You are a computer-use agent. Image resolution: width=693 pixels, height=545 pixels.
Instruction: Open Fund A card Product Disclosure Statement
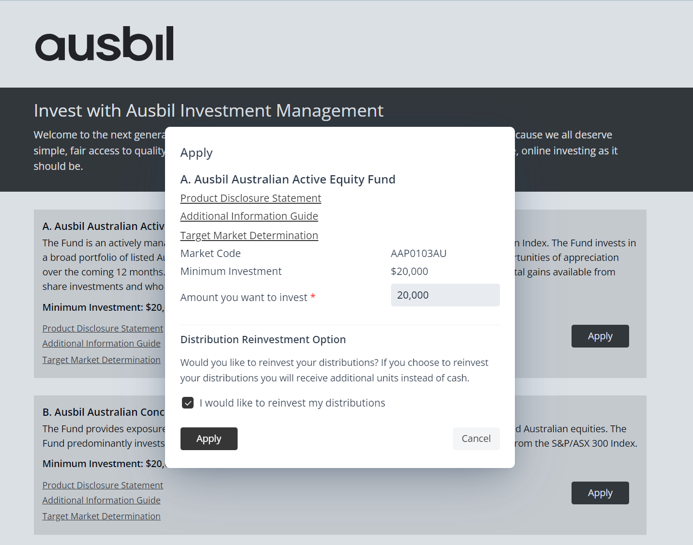coord(103,328)
